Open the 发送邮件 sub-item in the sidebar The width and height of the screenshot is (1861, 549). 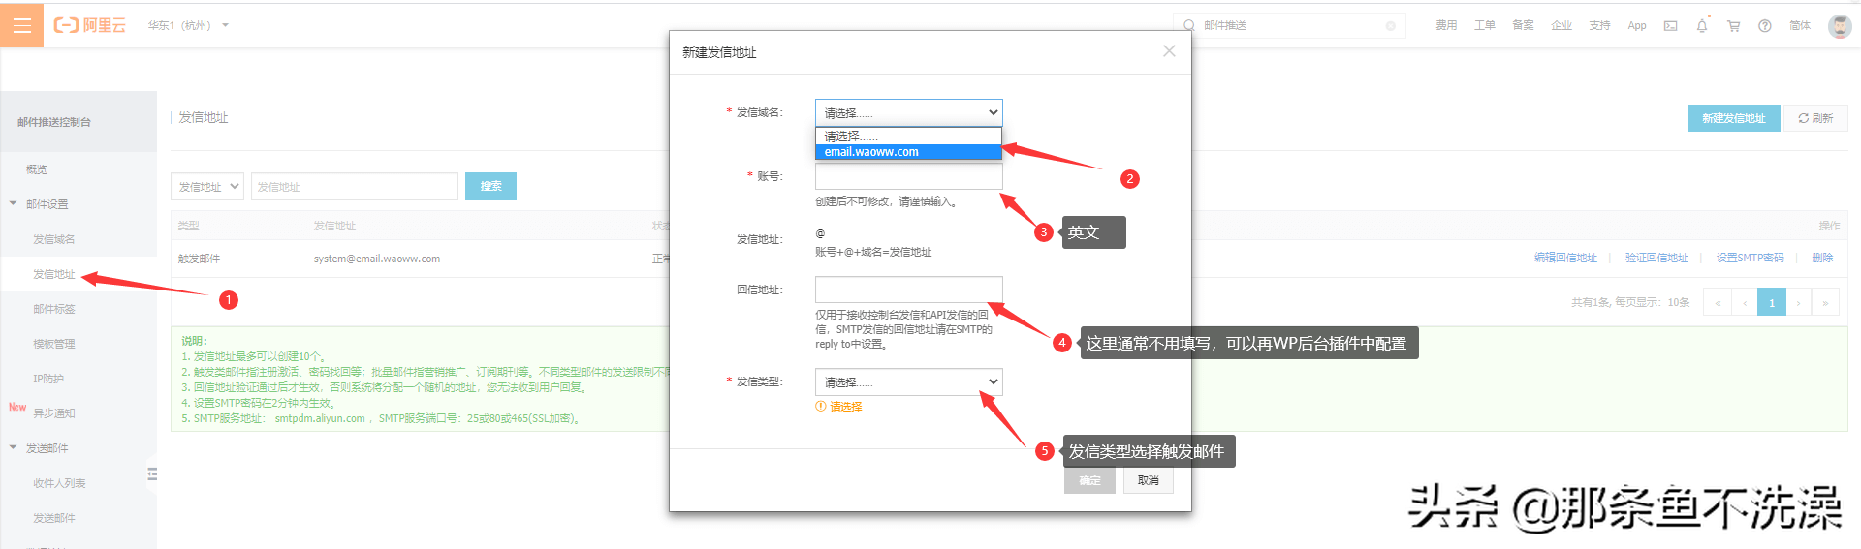point(53,518)
